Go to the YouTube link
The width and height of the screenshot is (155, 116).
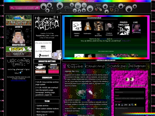pyautogui.click(x=75, y=66)
